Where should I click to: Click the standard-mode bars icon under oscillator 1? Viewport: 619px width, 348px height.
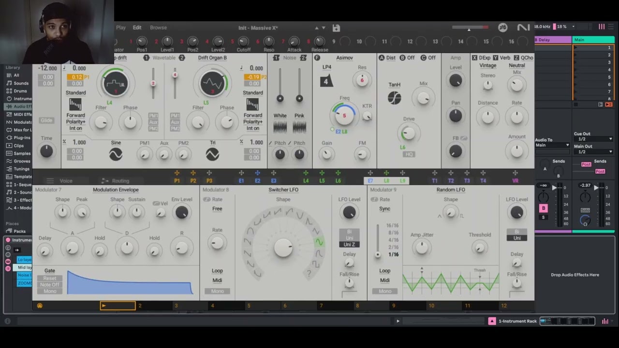point(75,104)
